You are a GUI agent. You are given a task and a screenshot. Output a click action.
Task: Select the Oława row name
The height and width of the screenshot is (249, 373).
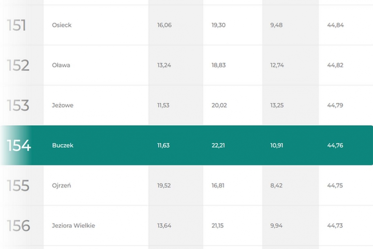coord(61,65)
